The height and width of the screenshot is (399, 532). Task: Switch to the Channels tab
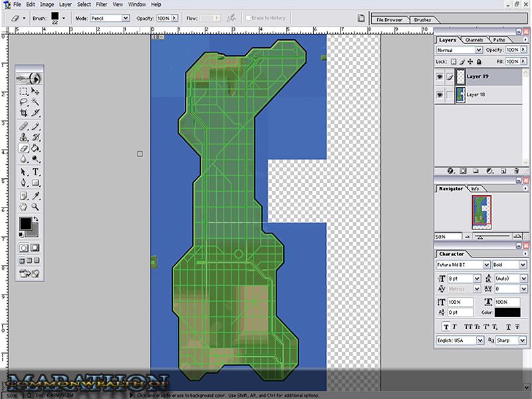pyautogui.click(x=473, y=40)
